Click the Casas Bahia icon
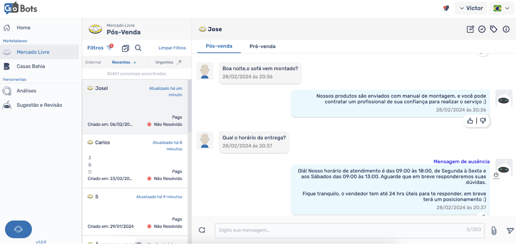 tap(7, 66)
